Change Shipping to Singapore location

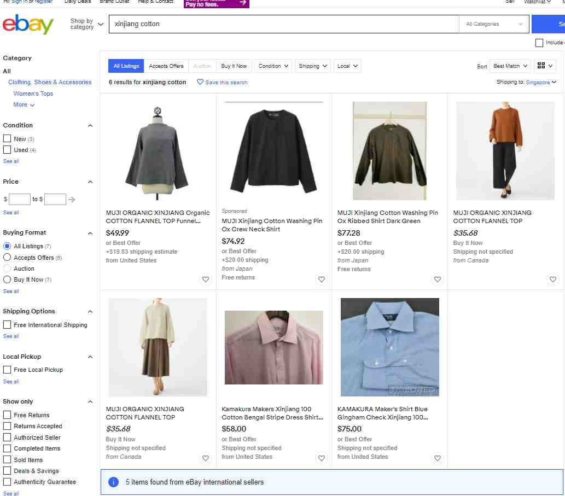[x=541, y=82]
